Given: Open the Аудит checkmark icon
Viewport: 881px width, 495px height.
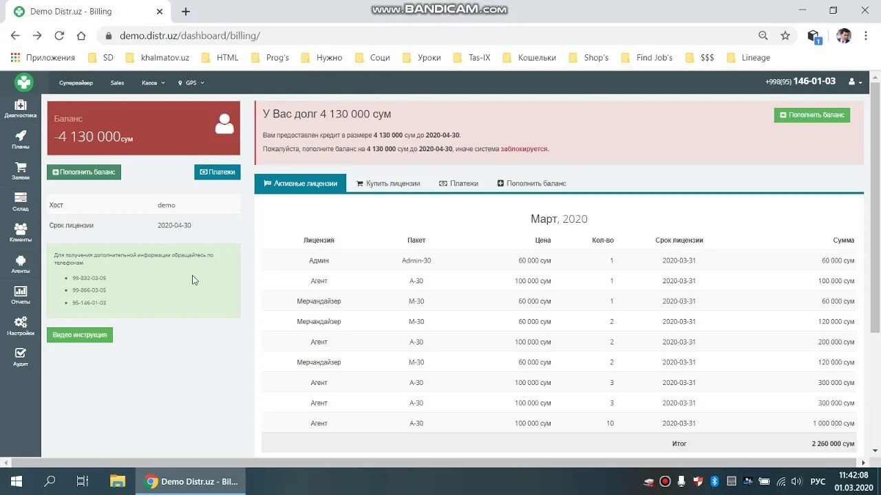Looking at the screenshot, I should (21, 357).
